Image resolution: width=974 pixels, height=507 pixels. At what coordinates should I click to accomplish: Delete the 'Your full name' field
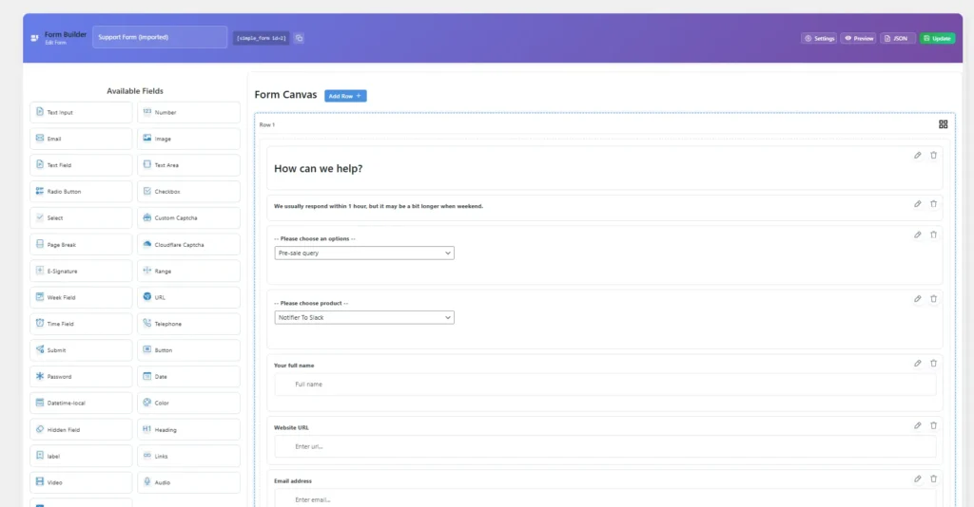(933, 364)
